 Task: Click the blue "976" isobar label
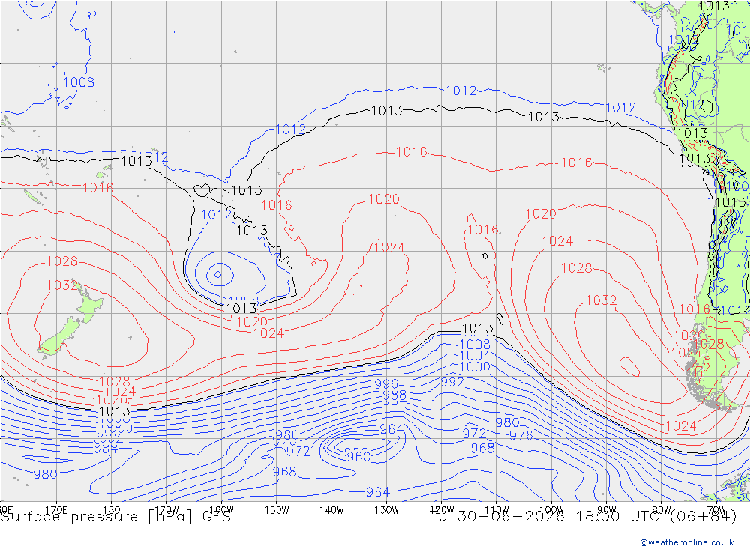(x=520, y=435)
